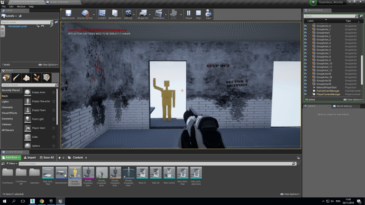Click the Empty Actor info icon
The width and height of the screenshot is (365, 205).
click(54, 92)
